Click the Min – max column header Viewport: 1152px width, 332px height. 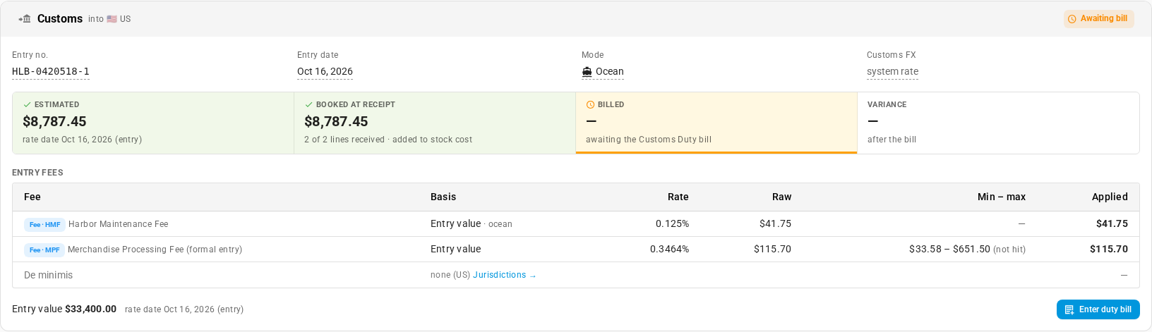pyautogui.click(x=1001, y=197)
